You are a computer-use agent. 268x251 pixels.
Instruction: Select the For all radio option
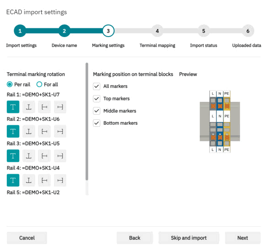39,85
